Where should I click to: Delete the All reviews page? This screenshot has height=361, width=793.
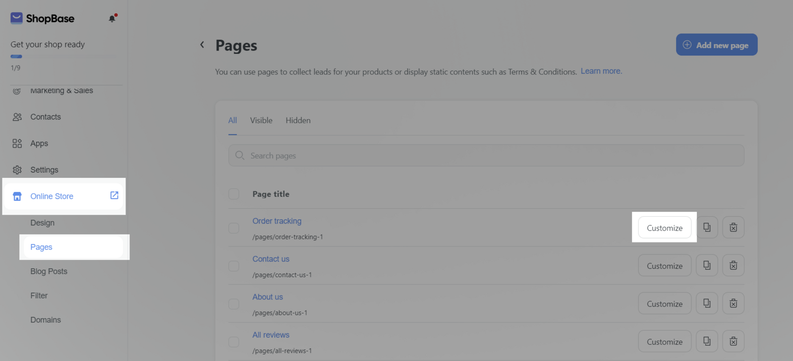pos(733,341)
